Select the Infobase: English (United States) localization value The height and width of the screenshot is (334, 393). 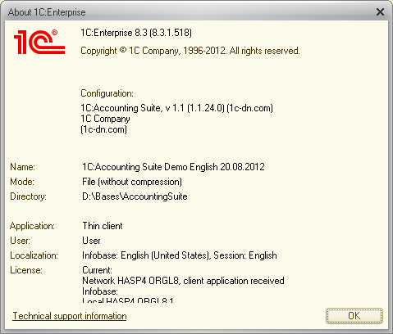point(180,255)
